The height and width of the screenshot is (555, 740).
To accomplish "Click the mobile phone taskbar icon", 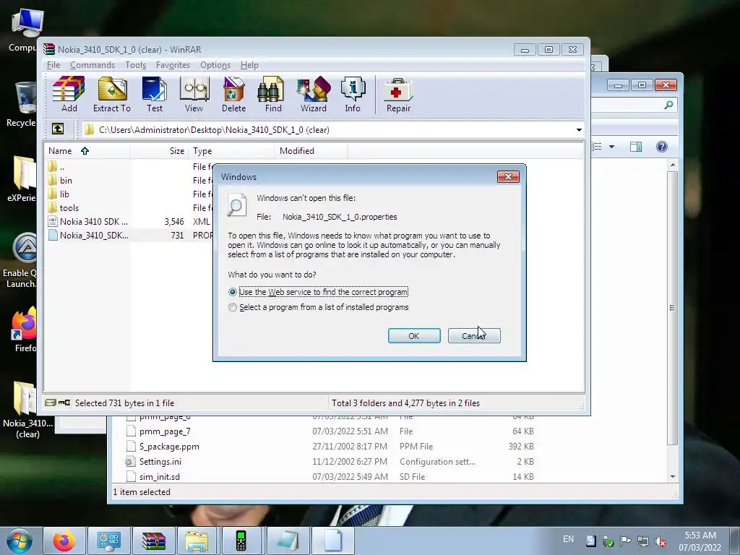I will [x=241, y=541].
